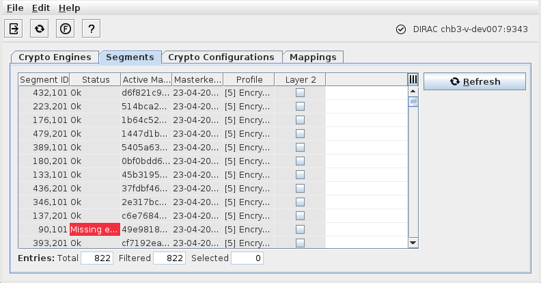Screen dimensions: 541x283
Task: Click the reload arrows toolbar icon
Action: point(40,28)
